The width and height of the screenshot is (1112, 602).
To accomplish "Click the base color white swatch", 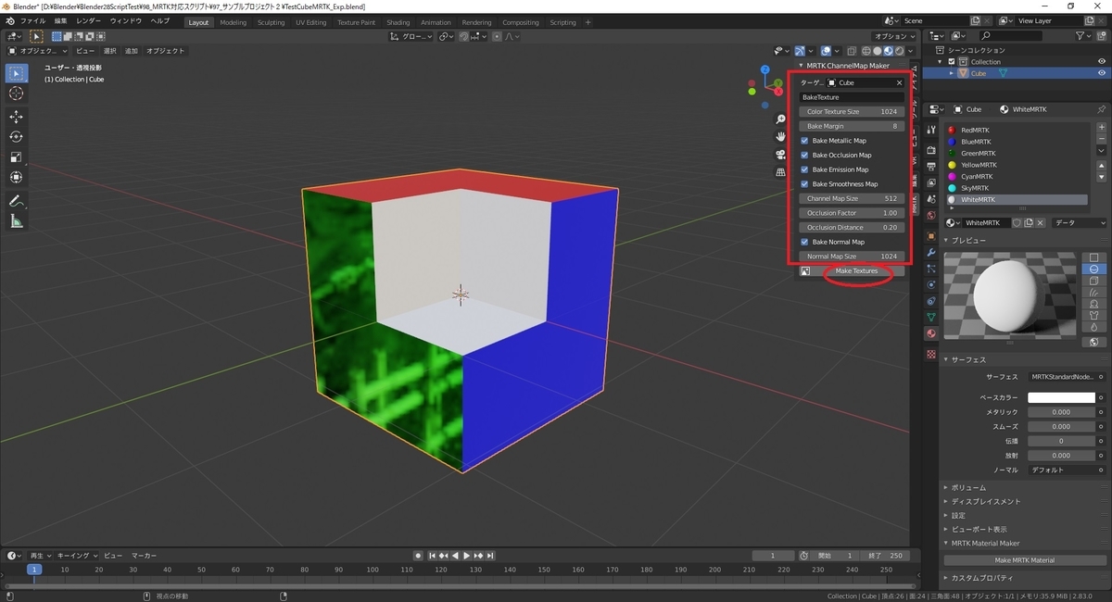I will pyautogui.click(x=1061, y=397).
